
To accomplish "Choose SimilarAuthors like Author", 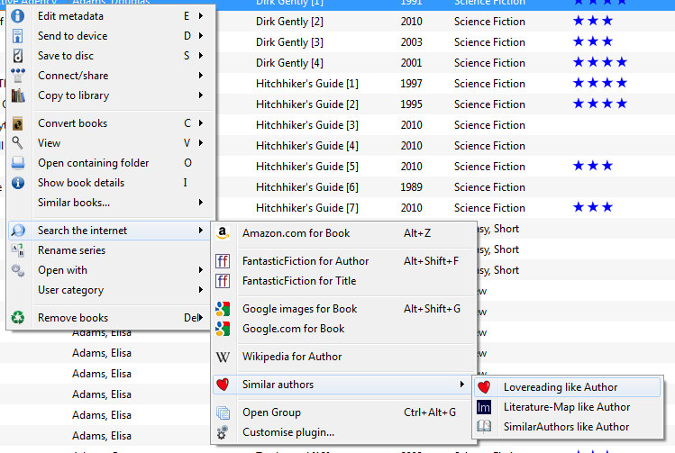I will 568,427.
